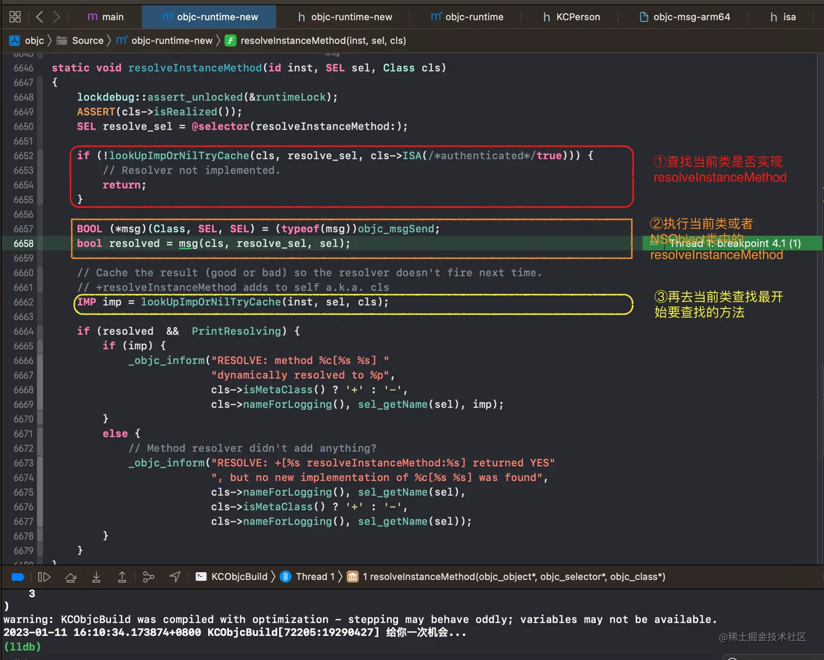Switch to the objc-msg-arm64 tab

pyautogui.click(x=684, y=17)
